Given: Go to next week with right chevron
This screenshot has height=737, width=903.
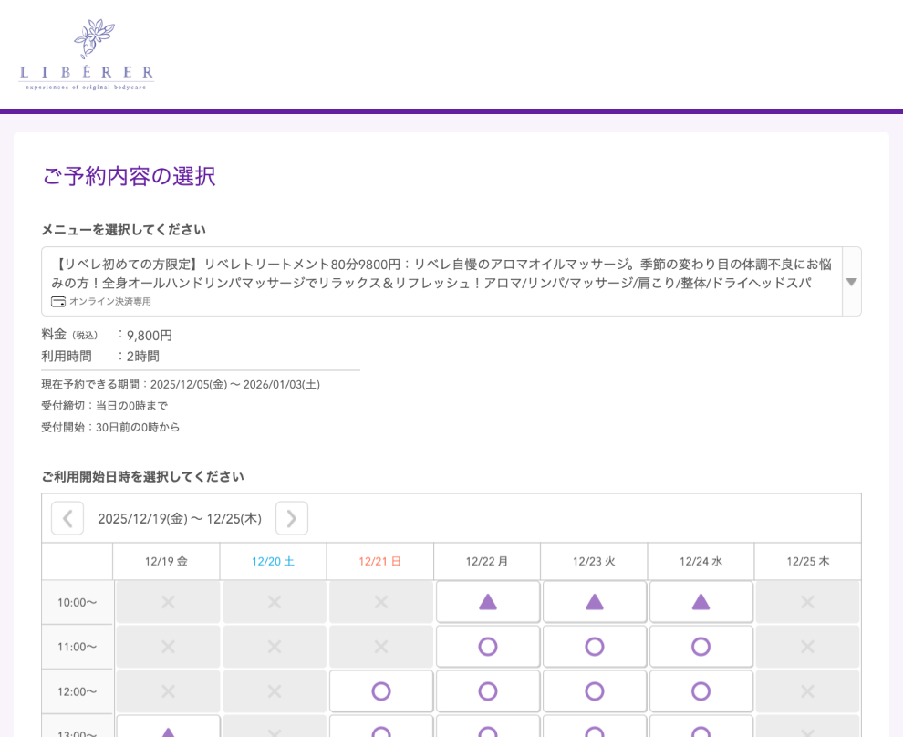Looking at the screenshot, I should pos(292,518).
